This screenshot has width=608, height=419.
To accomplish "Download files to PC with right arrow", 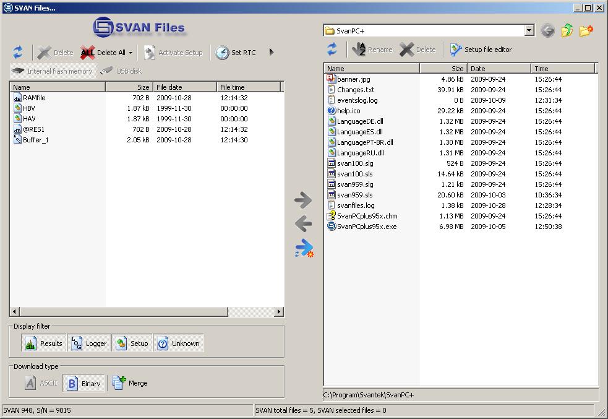I will click(x=303, y=200).
